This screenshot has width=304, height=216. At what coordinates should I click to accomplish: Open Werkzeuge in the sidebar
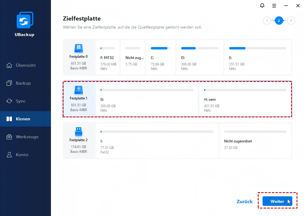click(x=27, y=137)
